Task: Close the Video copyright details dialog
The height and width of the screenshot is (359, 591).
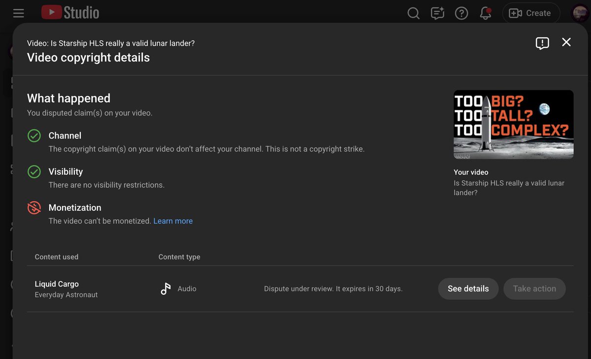Action: point(566,42)
